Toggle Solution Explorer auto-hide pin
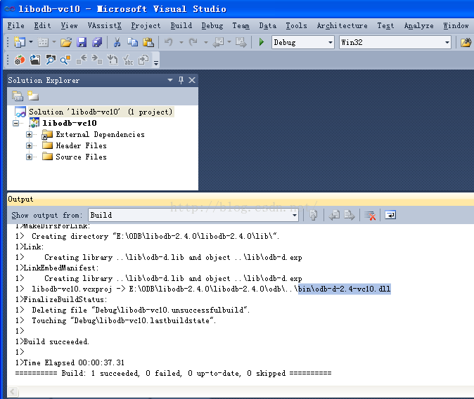Screen dimensions: 474x399 (x=181, y=80)
